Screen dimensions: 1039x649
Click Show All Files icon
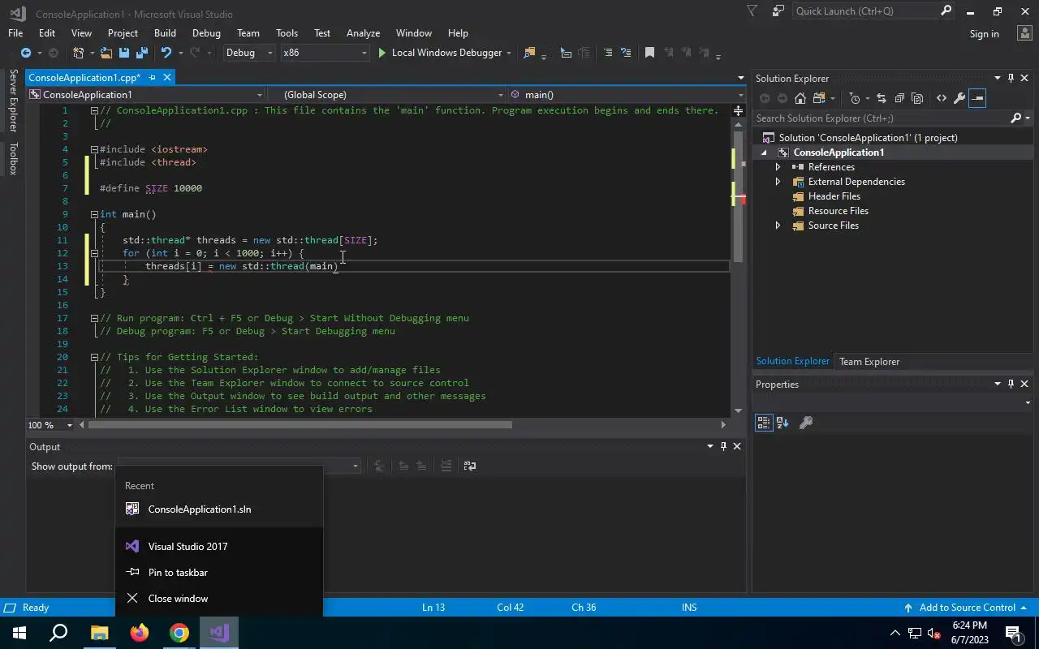click(917, 98)
